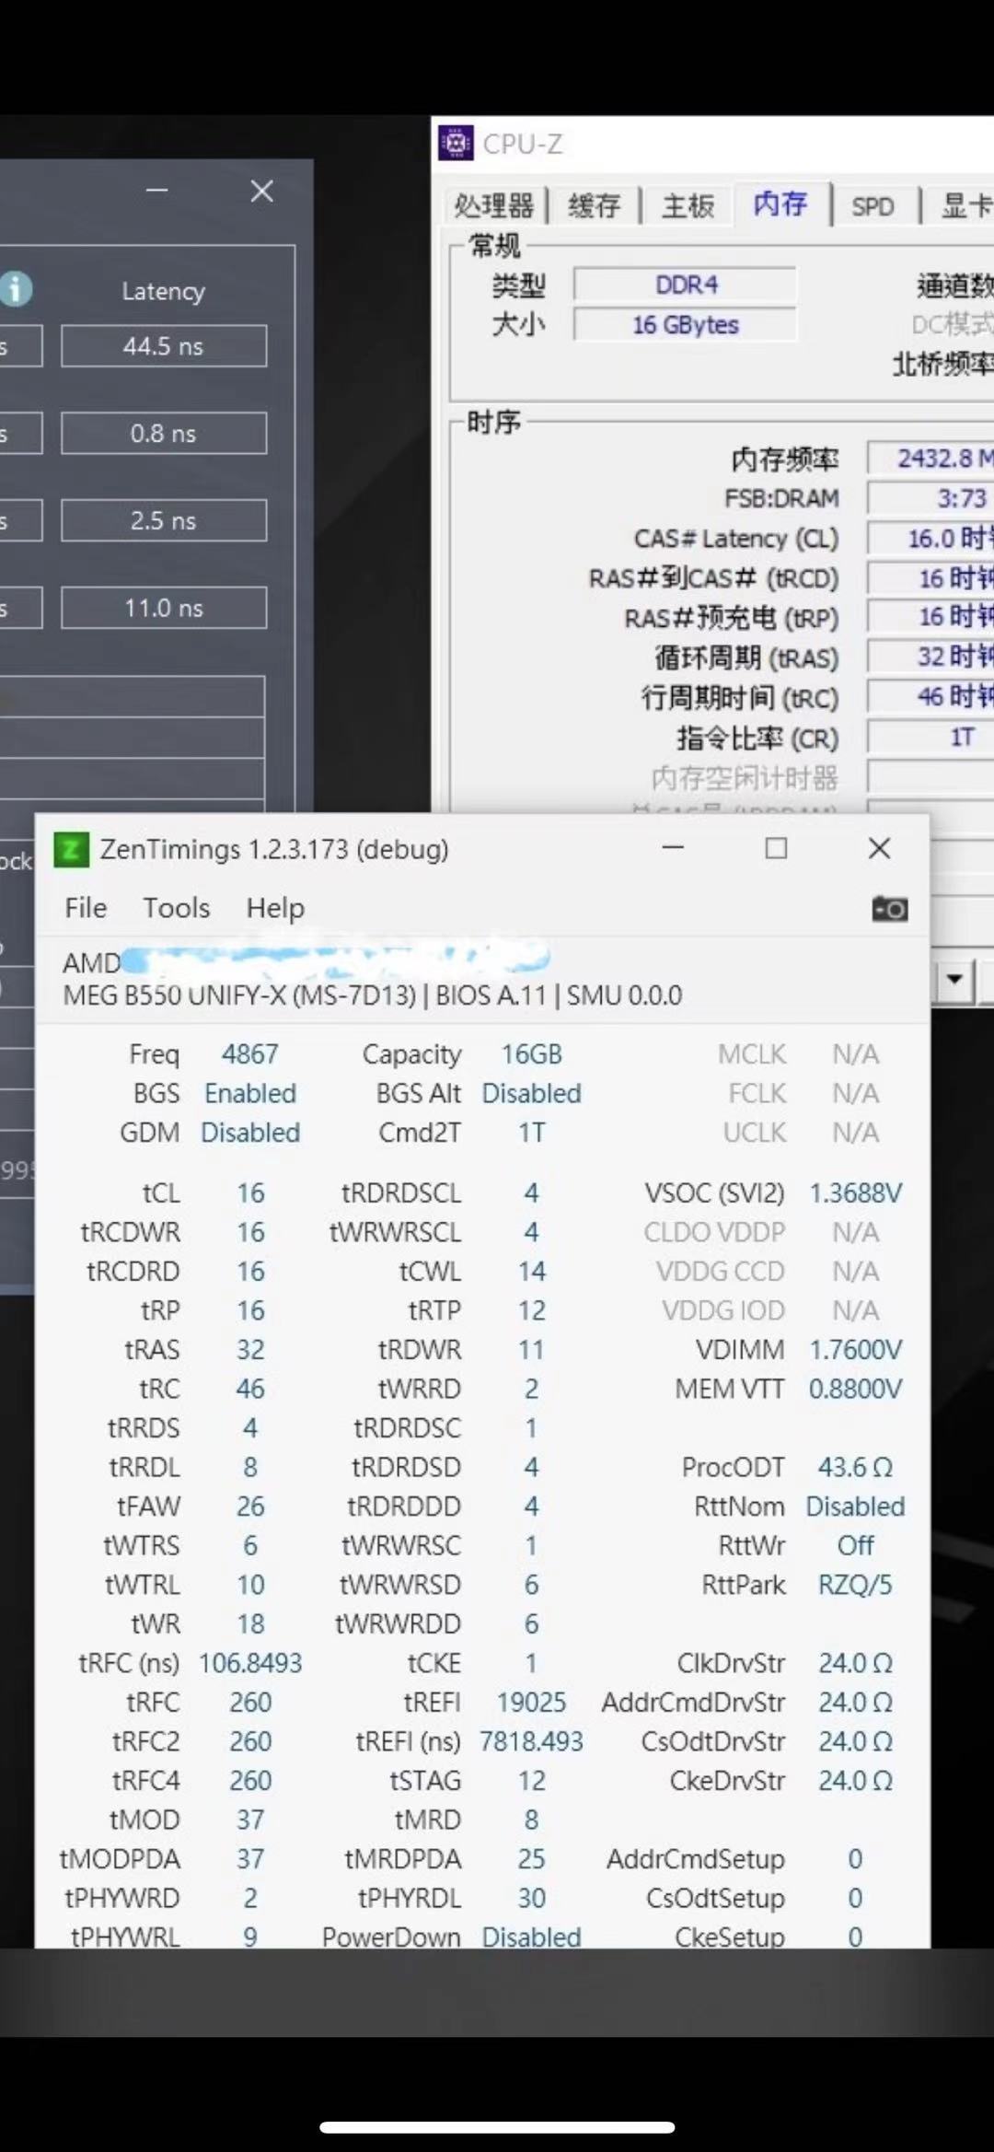Click the MEM VTT 0.8800V value
994x2152 pixels.
[x=855, y=1389]
